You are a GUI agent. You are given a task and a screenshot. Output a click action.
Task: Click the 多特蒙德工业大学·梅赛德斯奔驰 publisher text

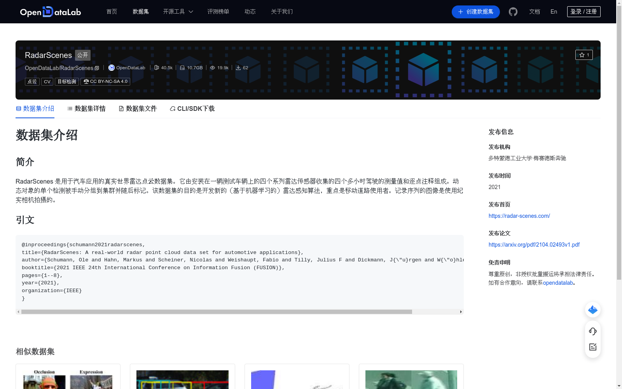[527, 158]
